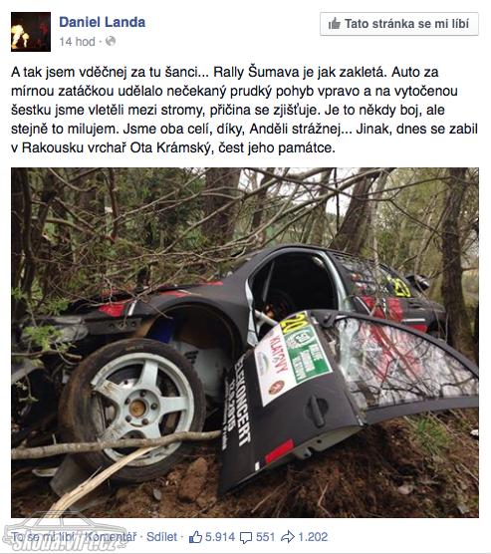Click 'Tato stránka se mi líbí' button
491x554 pixels.
399,24
